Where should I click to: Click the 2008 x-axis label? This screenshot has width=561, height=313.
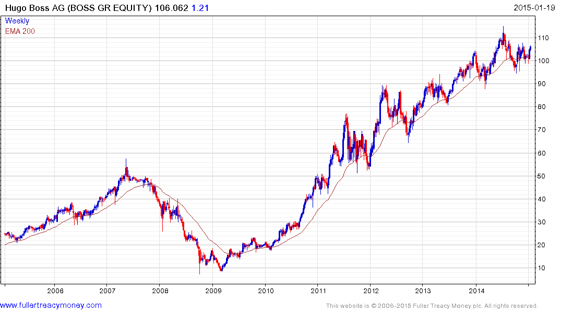pyautogui.click(x=160, y=291)
